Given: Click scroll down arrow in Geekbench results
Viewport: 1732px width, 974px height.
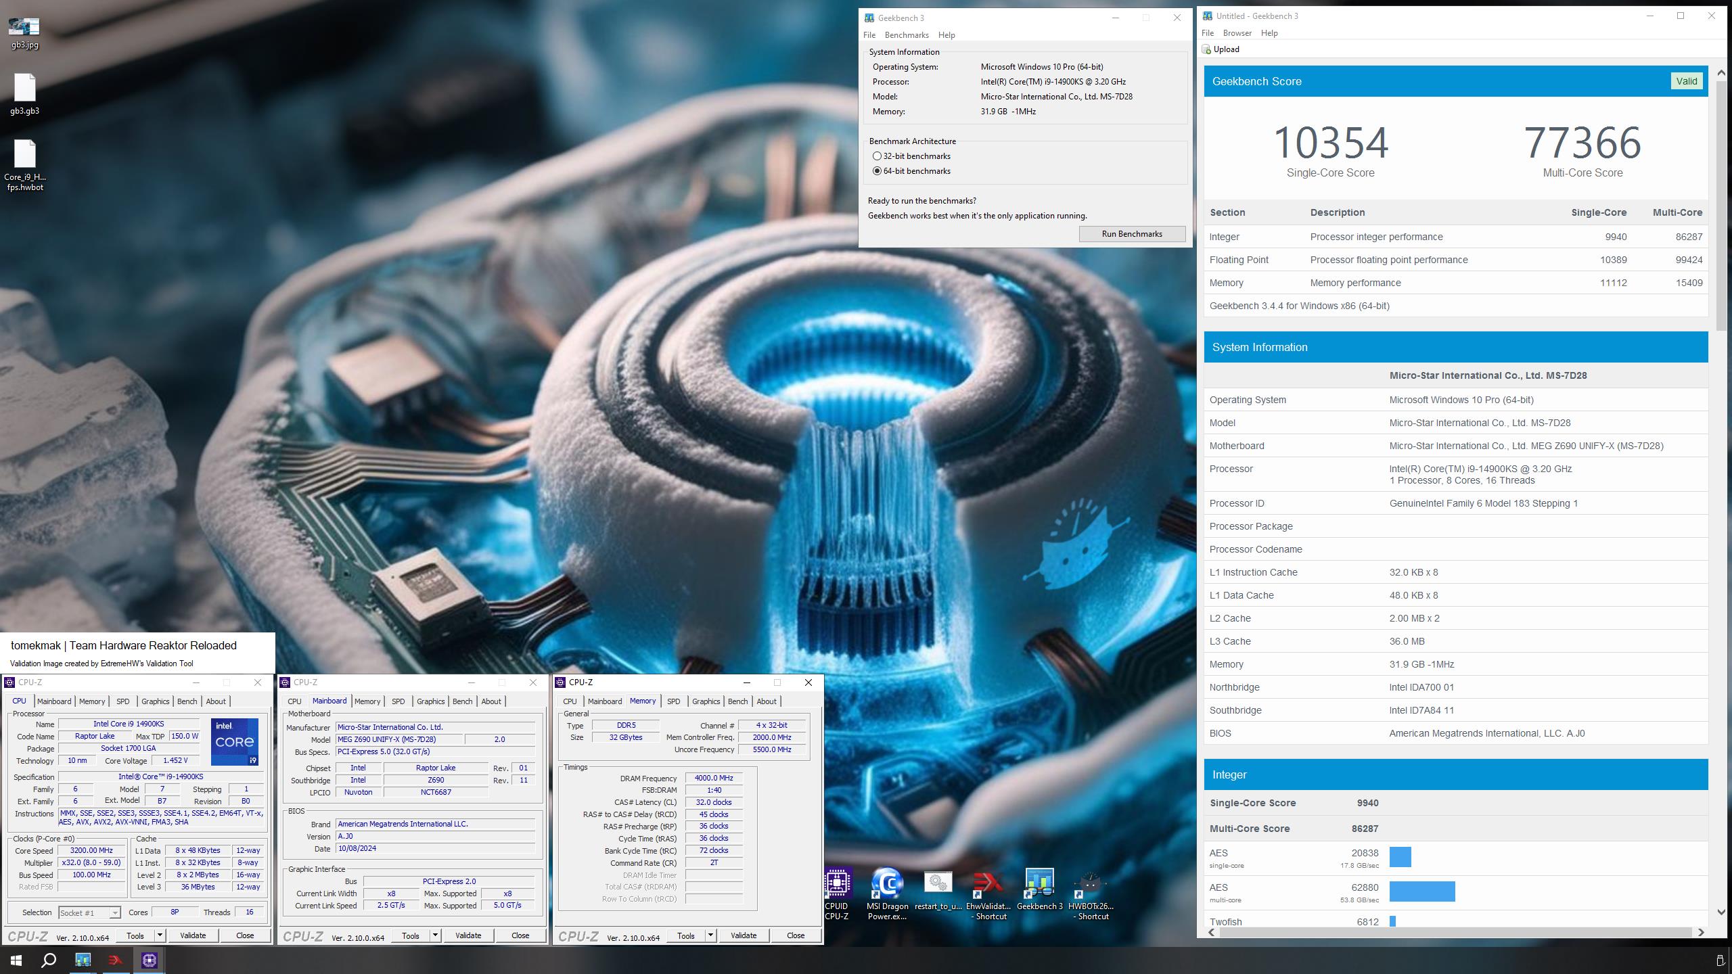Looking at the screenshot, I should [1721, 912].
